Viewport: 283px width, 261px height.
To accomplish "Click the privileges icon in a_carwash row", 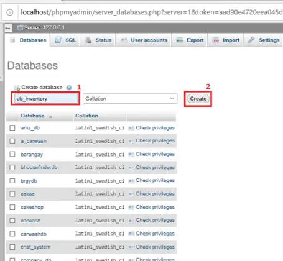I will tap(131, 141).
